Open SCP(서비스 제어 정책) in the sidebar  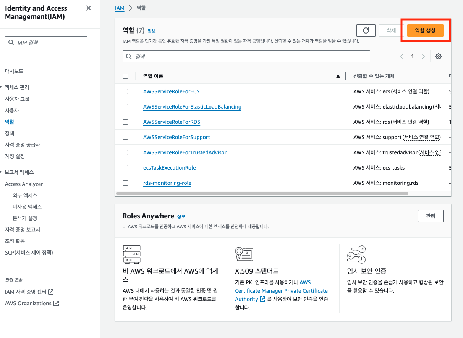pyautogui.click(x=29, y=253)
